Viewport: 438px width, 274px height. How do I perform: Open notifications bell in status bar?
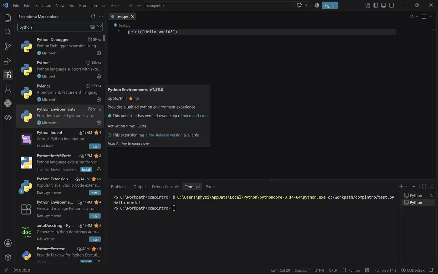[431, 270]
